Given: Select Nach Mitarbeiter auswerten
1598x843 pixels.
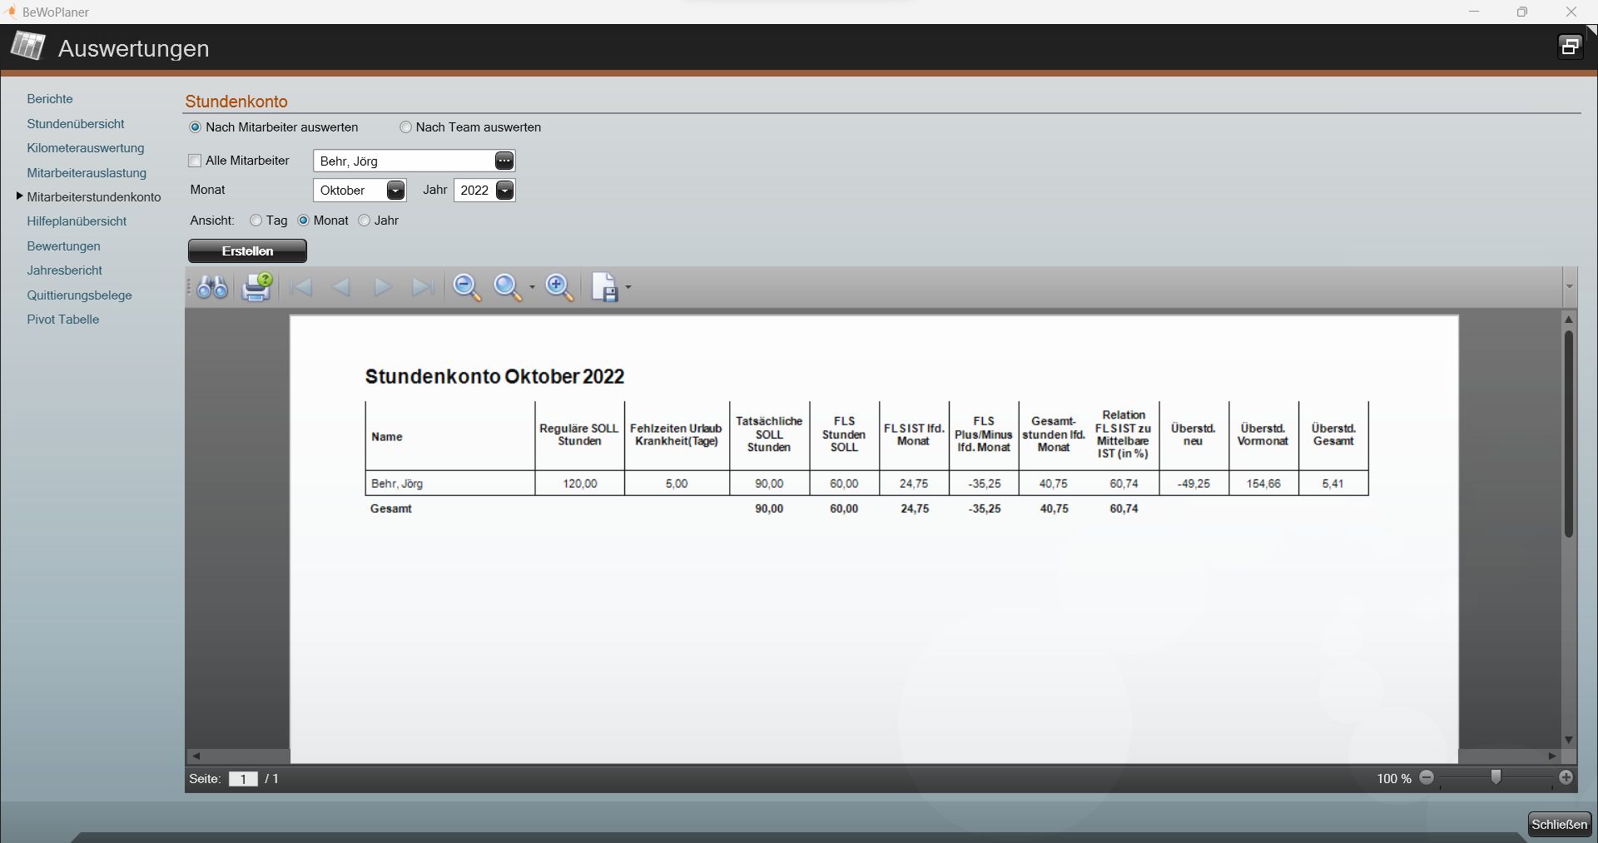Looking at the screenshot, I should [x=274, y=127].
